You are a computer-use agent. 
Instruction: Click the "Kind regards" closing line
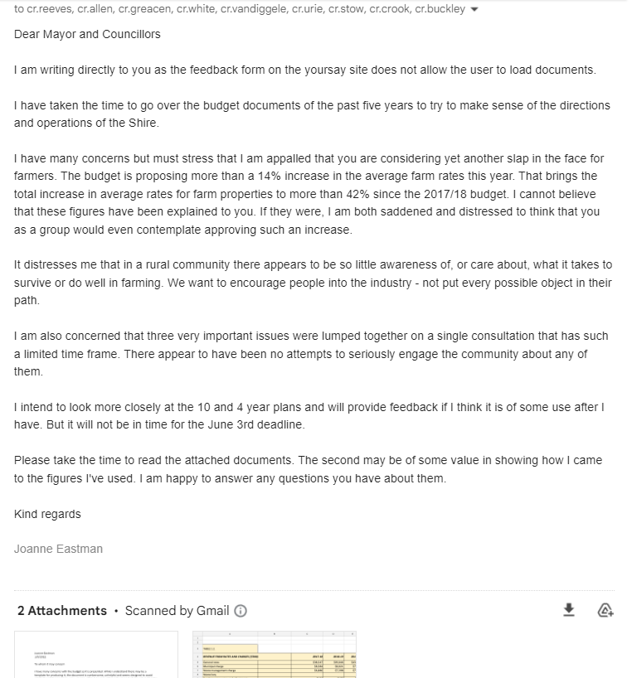point(47,514)
